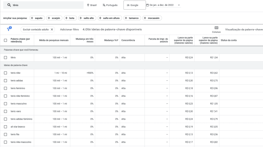Add bota to broaden search

[70, 18]
